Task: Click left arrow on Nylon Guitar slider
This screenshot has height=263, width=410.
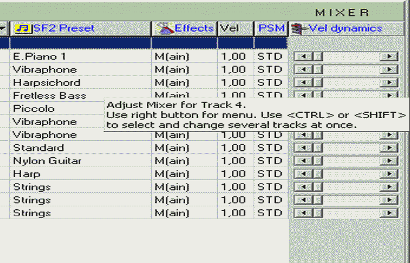Action: tap(299, 161)
